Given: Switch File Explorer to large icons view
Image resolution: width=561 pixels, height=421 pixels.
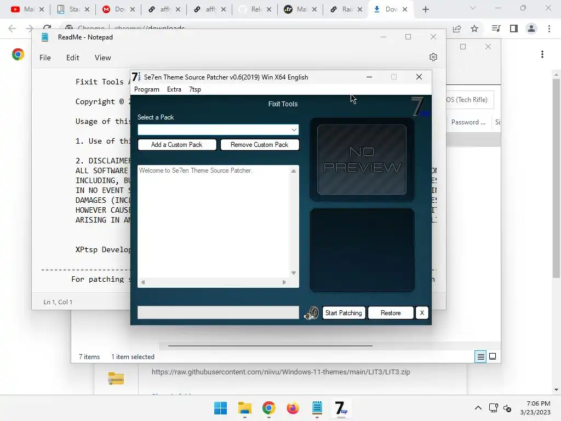Looking at the screenshot, I should coord(493,356).
